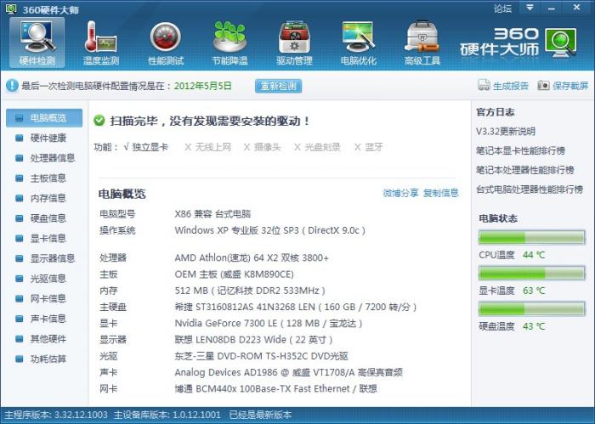
Task: Open the title bar dropdown menu arrow
Action: pyautogui.click(x=530, y=8)
